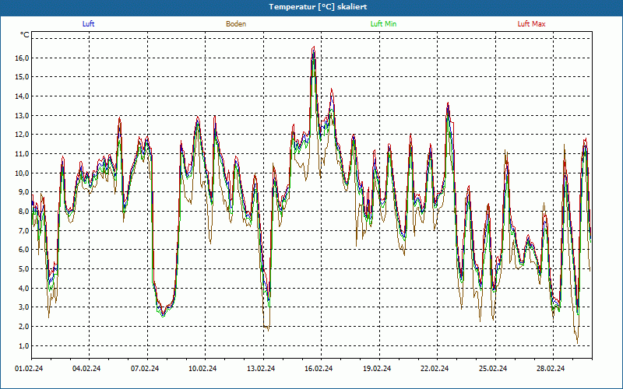Click the 04.02.24 date label

click(86, 369)
